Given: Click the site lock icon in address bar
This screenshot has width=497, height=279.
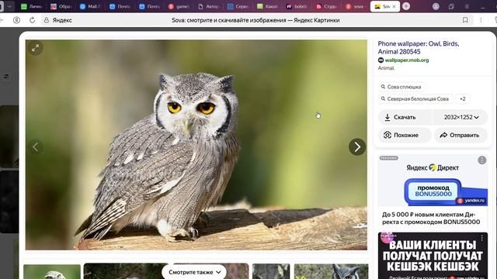Looking at the screenshot, I should click(47, 20).
